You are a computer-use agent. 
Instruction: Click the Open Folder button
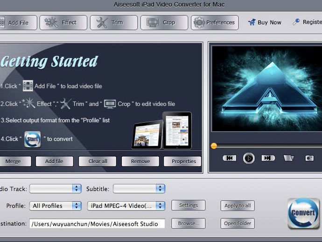pos(238,223)
